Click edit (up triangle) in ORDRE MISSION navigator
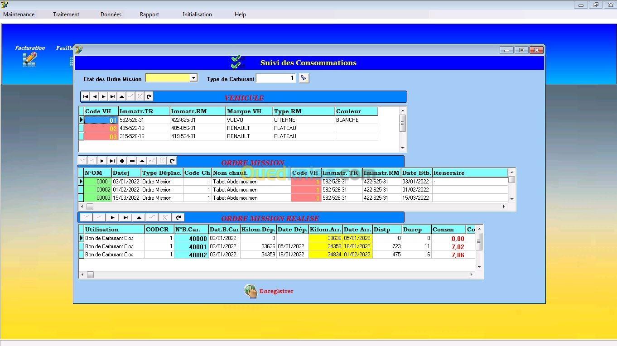Viewport: 617px width, 346px height. click(142, 161)
